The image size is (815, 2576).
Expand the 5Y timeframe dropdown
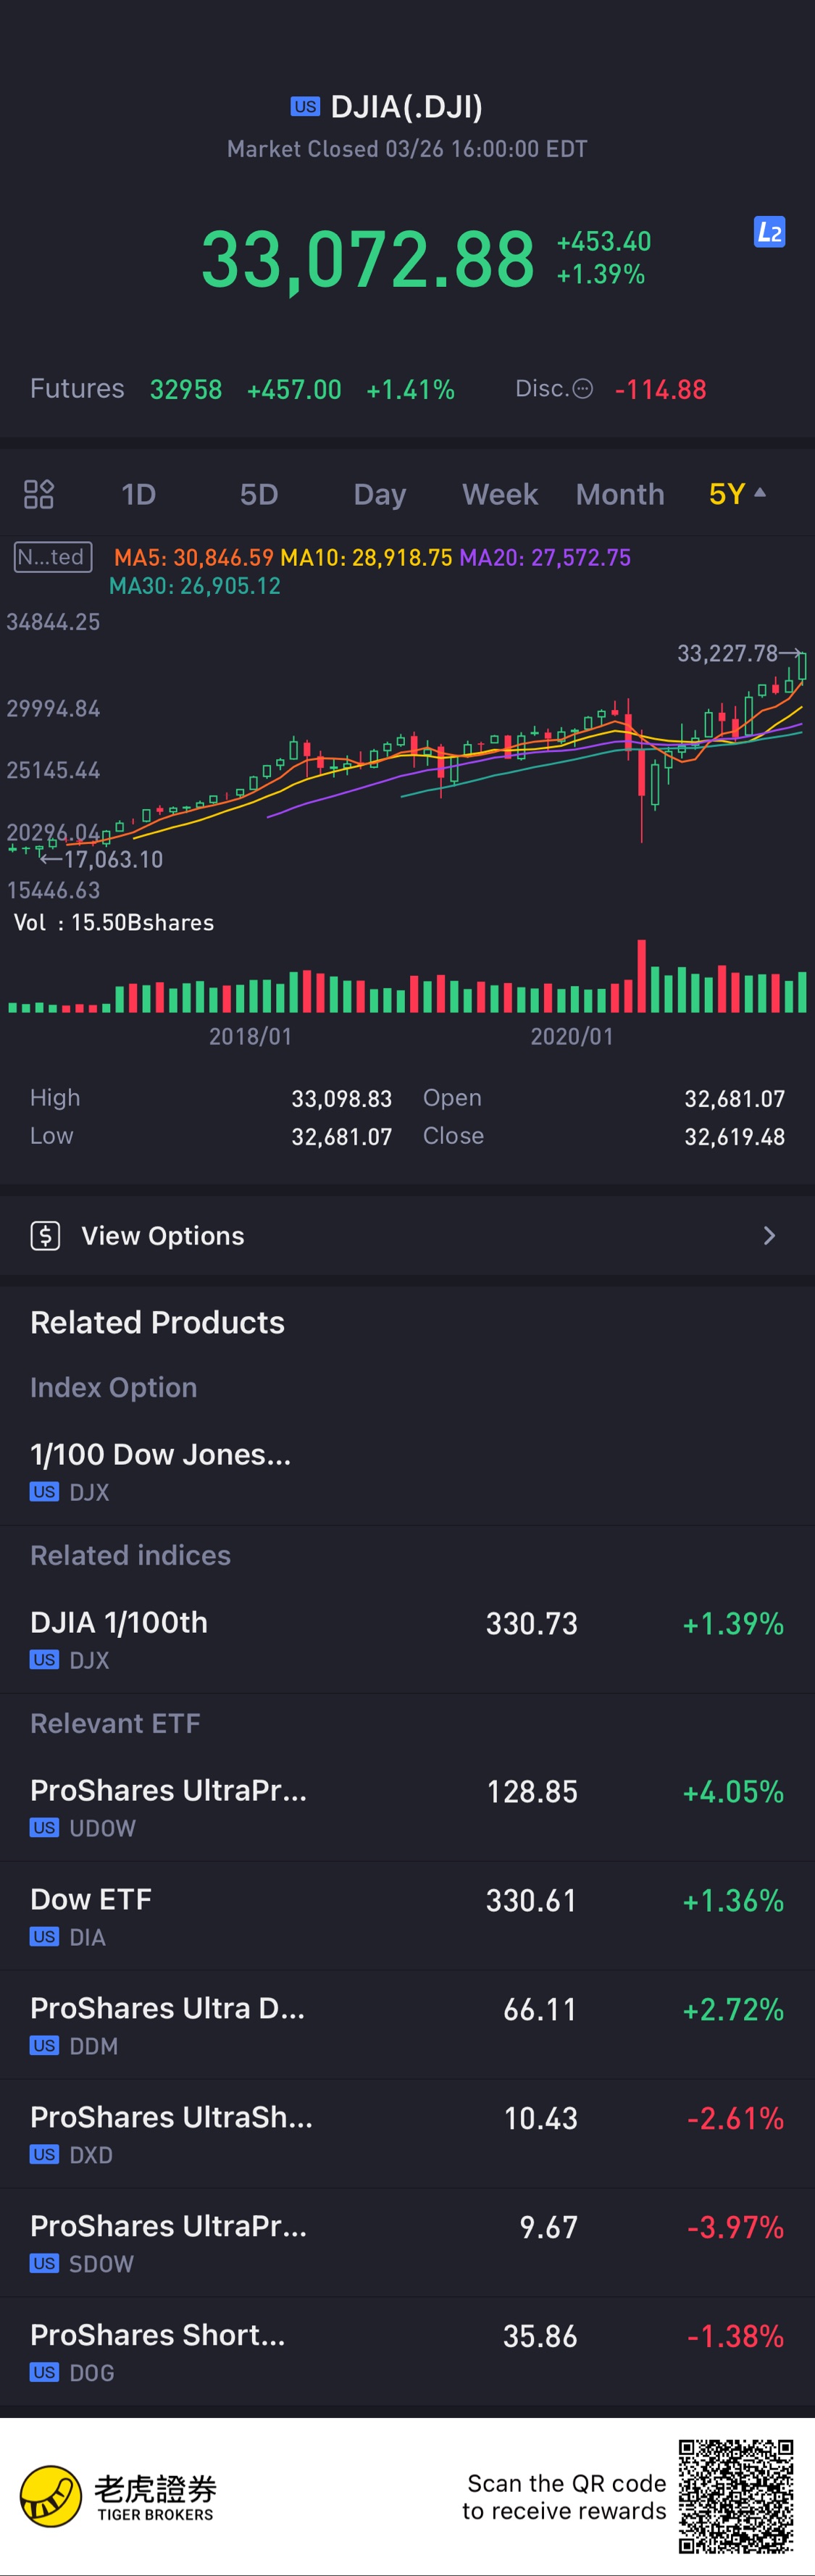[x=737, y=494]
